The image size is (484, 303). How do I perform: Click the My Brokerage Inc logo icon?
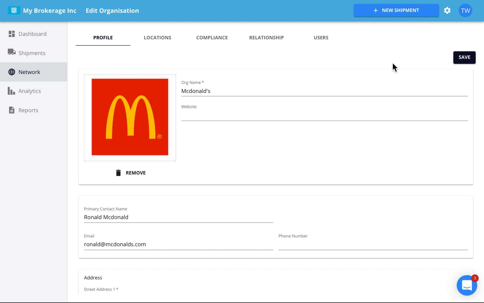14,10
